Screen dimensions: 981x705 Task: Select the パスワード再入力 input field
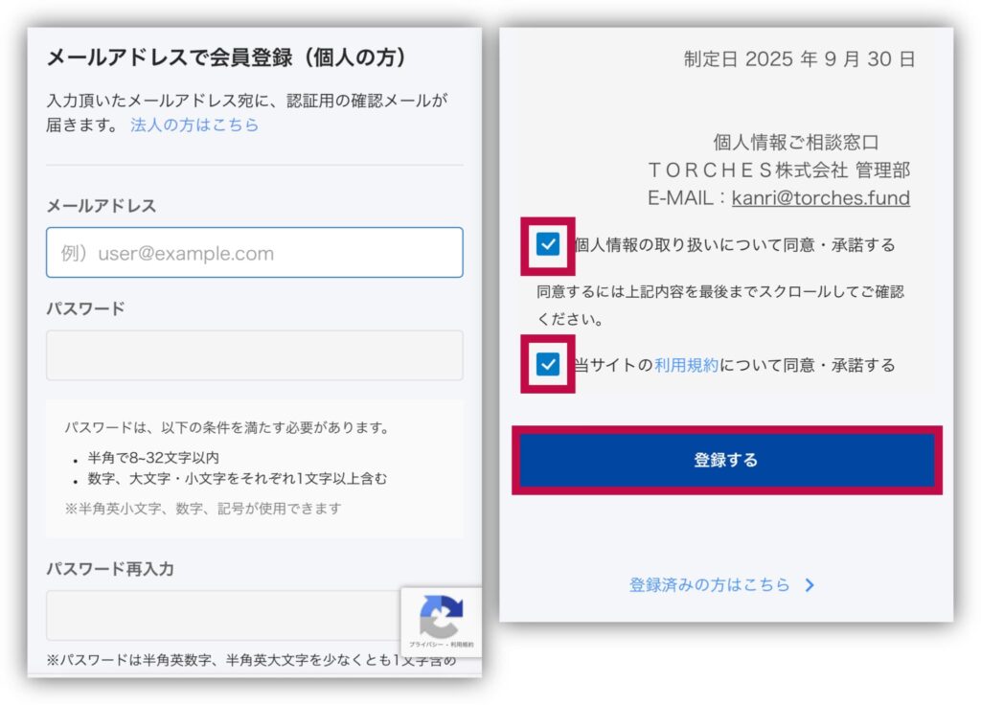pos(222,615)
